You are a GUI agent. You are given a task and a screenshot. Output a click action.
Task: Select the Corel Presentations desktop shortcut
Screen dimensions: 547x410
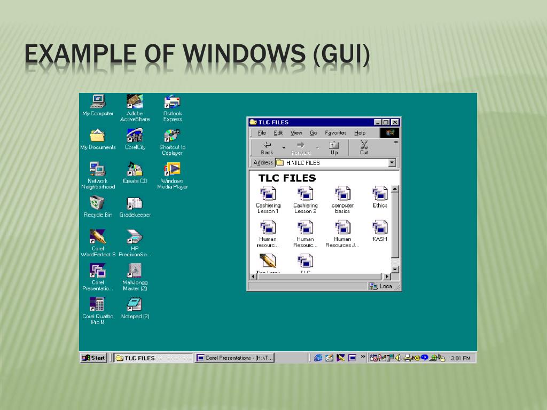pos(98,277)
